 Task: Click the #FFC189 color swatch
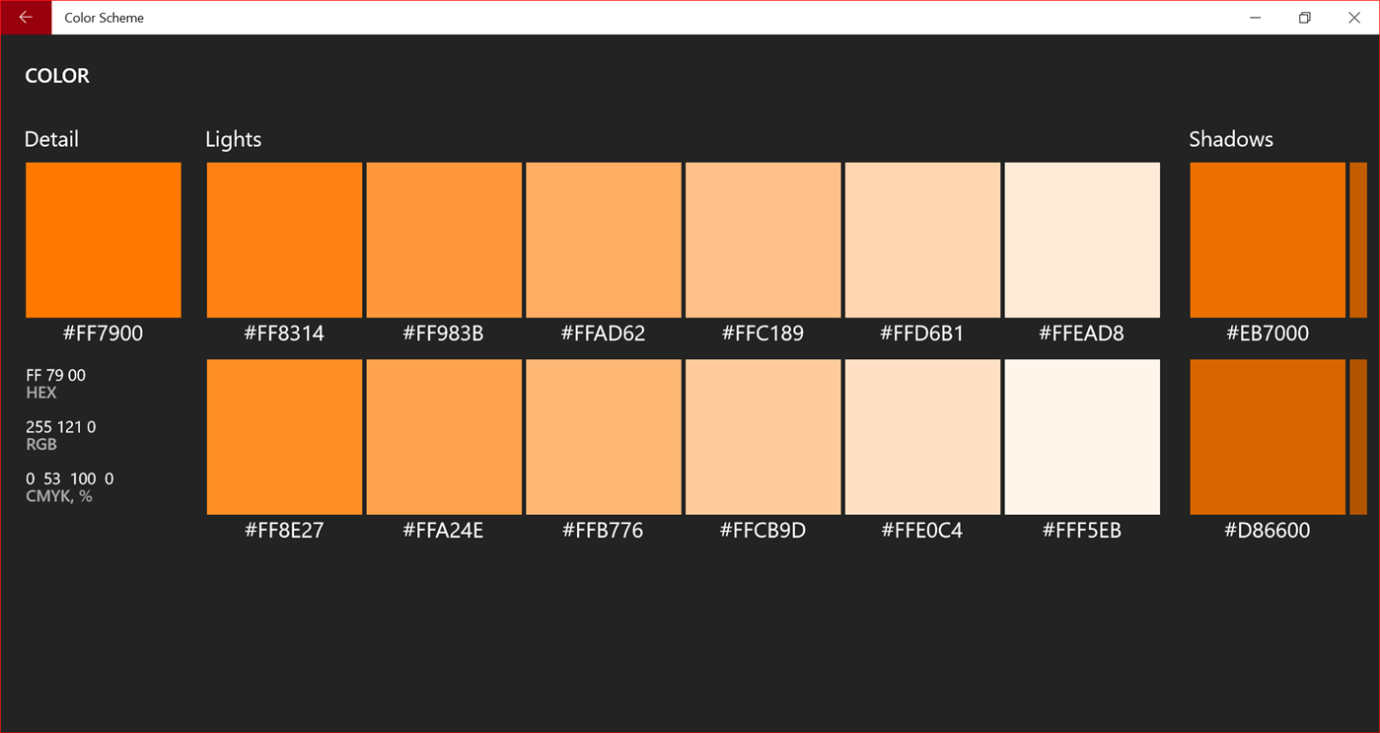(x=763, y=240)
